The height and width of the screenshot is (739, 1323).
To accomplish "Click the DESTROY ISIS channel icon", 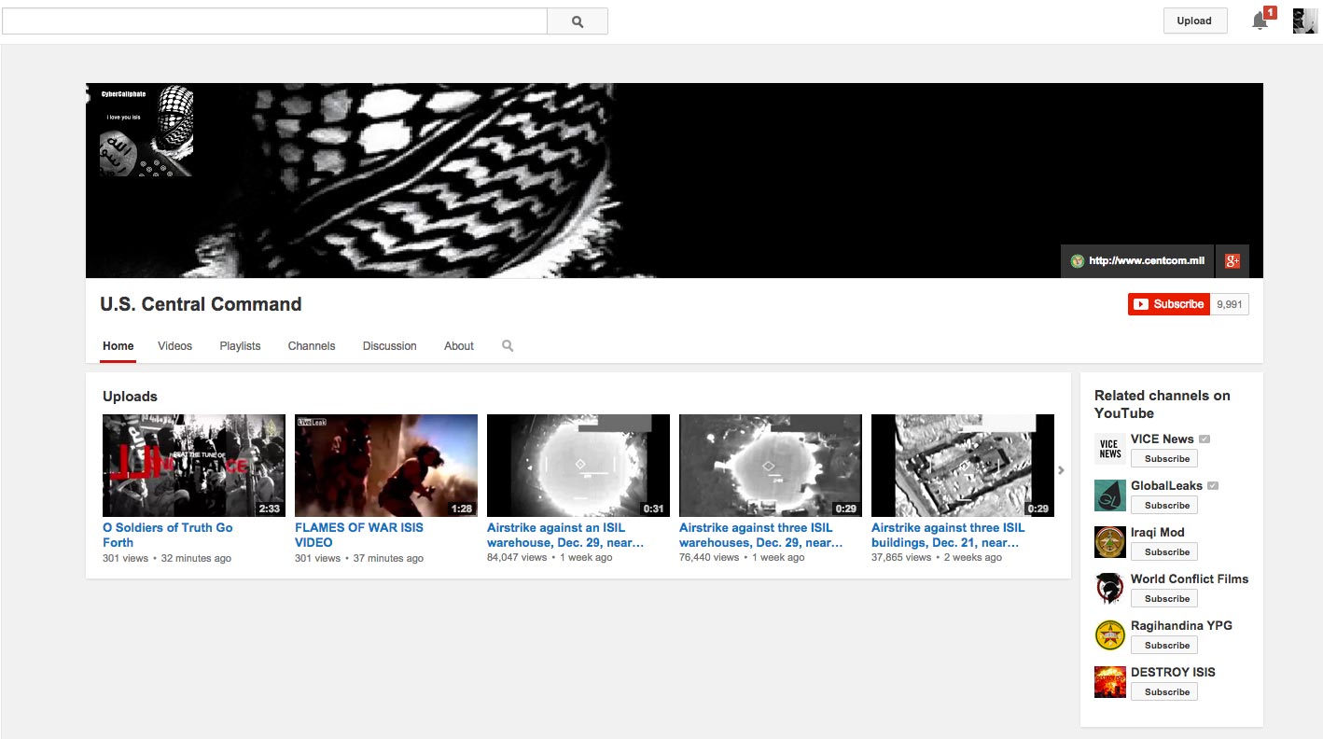I will (1109, 682).
